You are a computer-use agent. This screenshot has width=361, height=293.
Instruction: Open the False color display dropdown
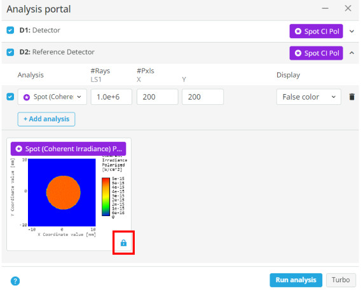pos(308,97)
